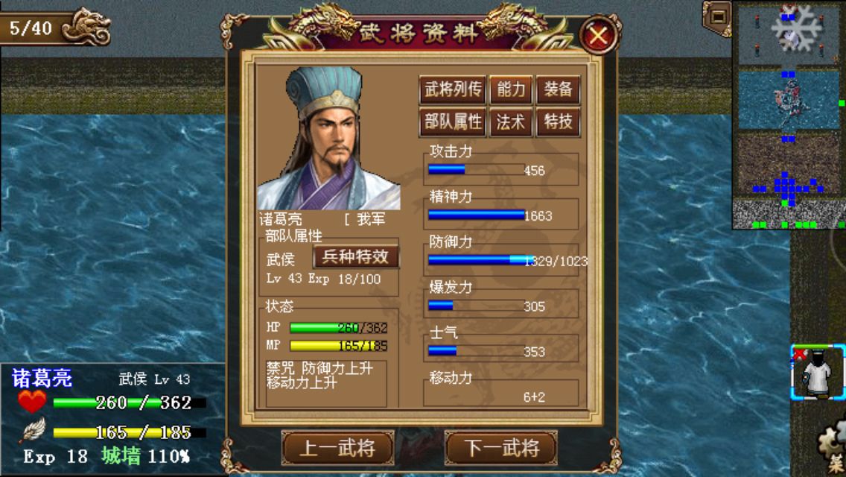Click the minimap collapse square icon

pos(718,16)
